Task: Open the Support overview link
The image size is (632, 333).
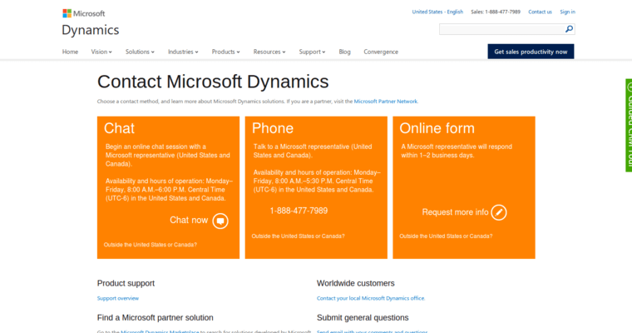Action: (118, 298)
